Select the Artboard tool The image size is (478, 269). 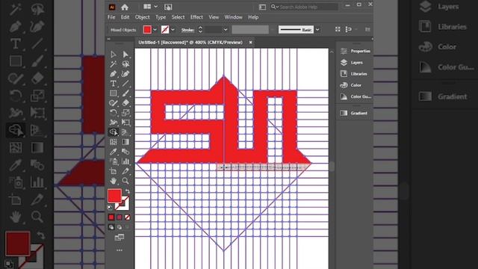[113, 171]
